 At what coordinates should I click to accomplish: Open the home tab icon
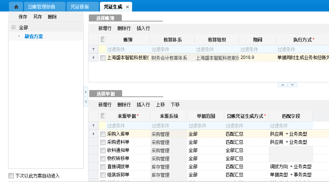click(x=16, y=7)
